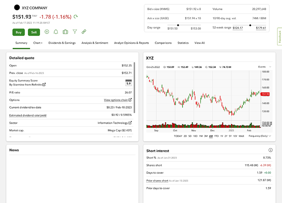The height and width of the screenshot is (203, 282).
Task: Open the Short interest info icon
Action: point(270,150)
